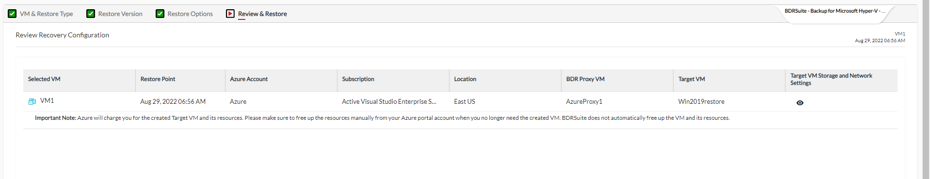Click the Restore Point column header
Viewport: 930px width, 179px height.
180,81
